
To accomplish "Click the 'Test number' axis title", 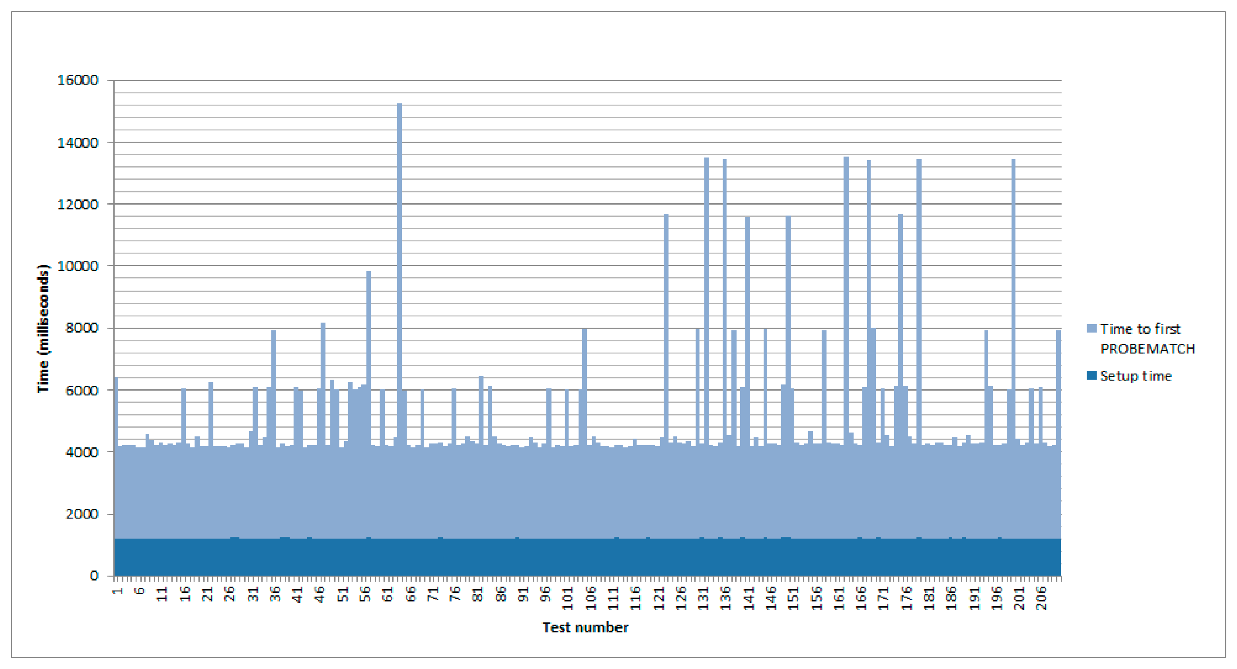I will click(585, 627).
